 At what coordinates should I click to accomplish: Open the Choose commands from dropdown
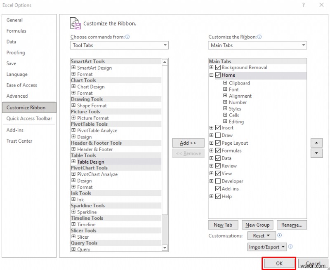119,45
